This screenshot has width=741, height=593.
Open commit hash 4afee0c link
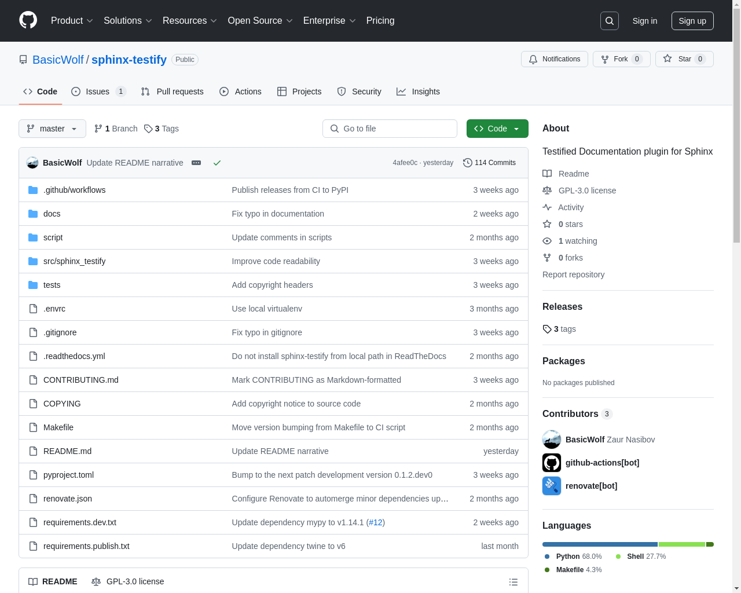[x=405, y=163]
